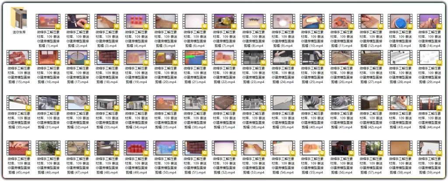Select video thumbnail 剪辑 (24).mp4
Viewport: 448px width, 181px height.
click(283, 58)
